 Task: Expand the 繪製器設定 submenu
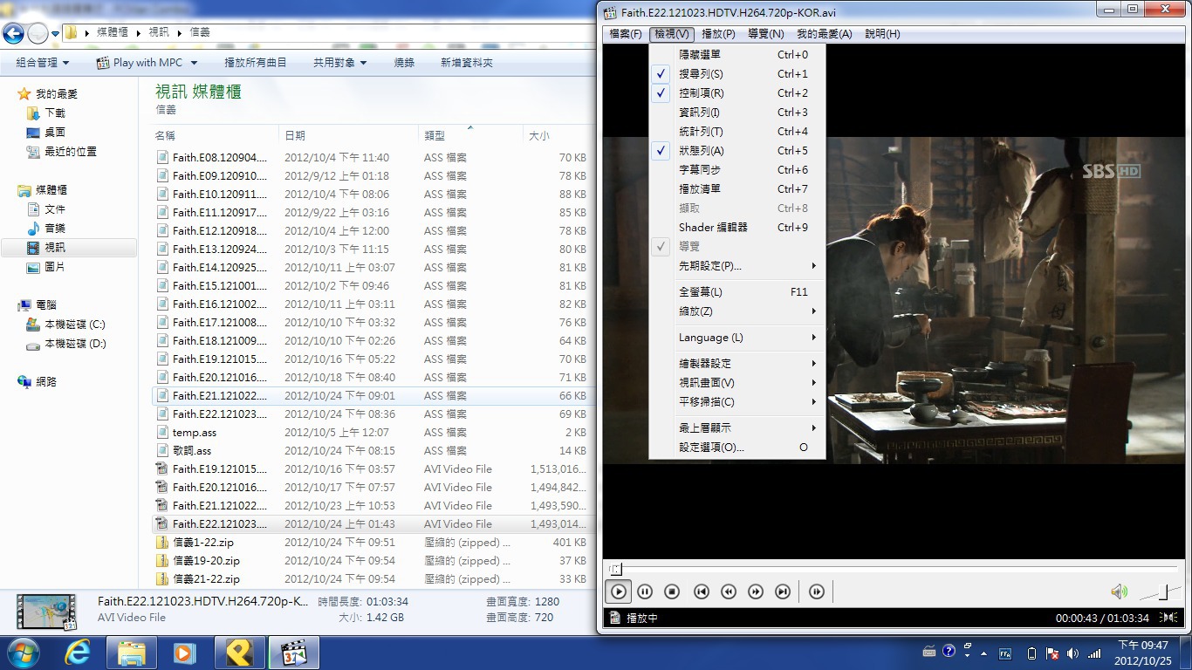click(x=737, y=364)
